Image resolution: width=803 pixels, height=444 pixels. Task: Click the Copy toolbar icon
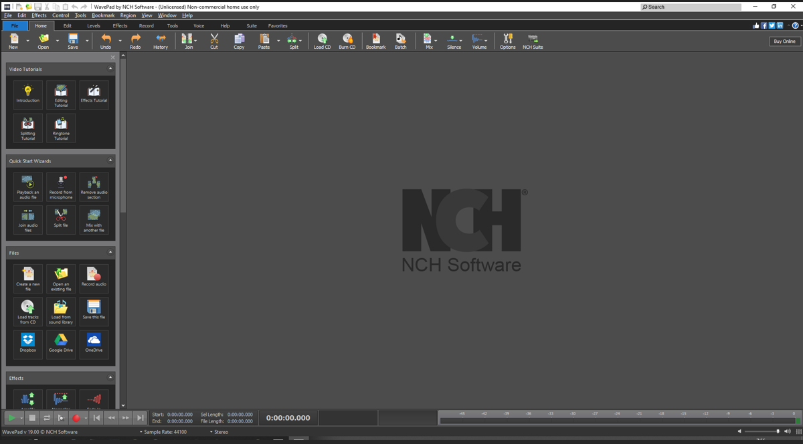pos(239,41)
